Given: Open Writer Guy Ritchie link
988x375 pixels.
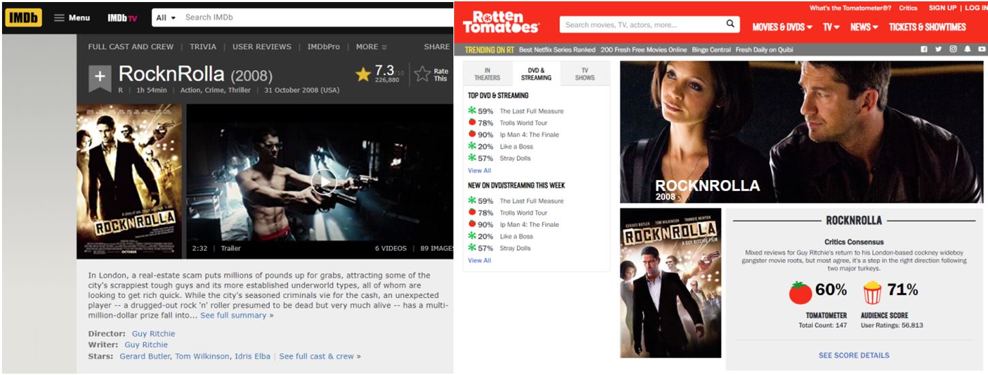Looking at the screenshot, I should click(x=146, y=345).
